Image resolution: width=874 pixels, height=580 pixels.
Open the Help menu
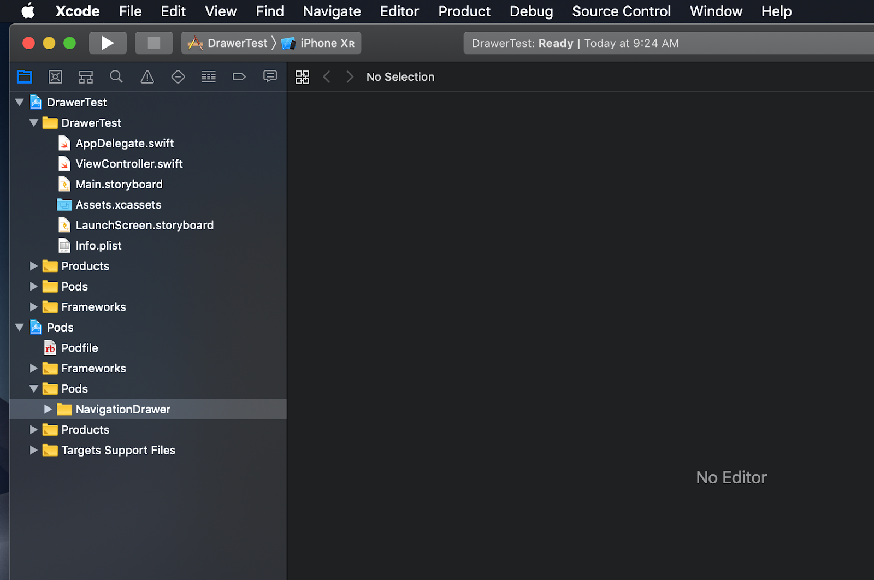777,11
